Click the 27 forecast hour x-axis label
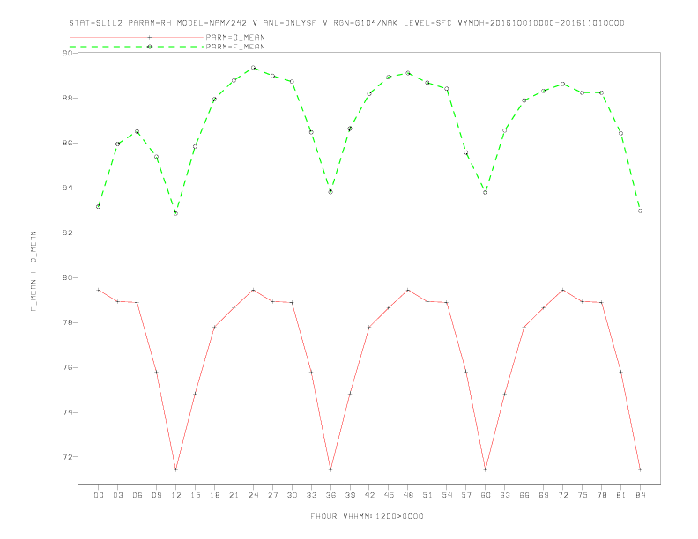Screen dimensions: 698x539 coord(272,495)
